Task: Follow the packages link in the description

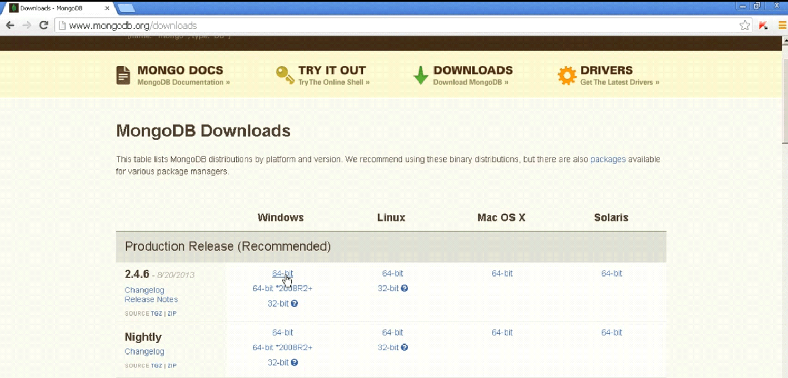Action: (x=608, y=159)
